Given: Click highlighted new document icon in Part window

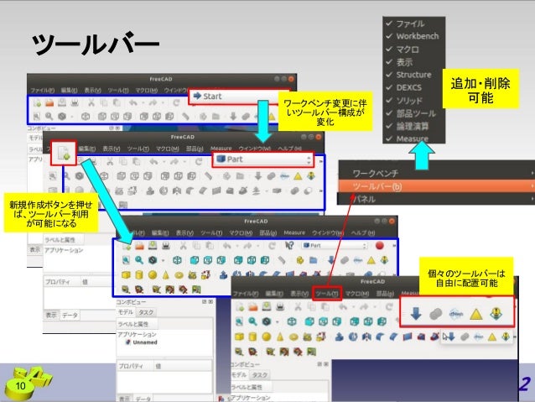Looking at the screenshot, I should [64, 153].
